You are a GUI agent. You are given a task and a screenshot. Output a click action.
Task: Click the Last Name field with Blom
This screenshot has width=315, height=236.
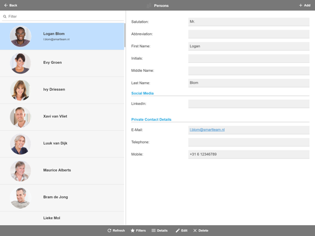(x=249, y=83)
